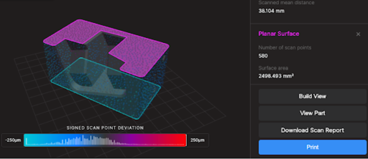
Task: Select the 38.104 mm mean distance value
Action: click(x=271, y=11)
